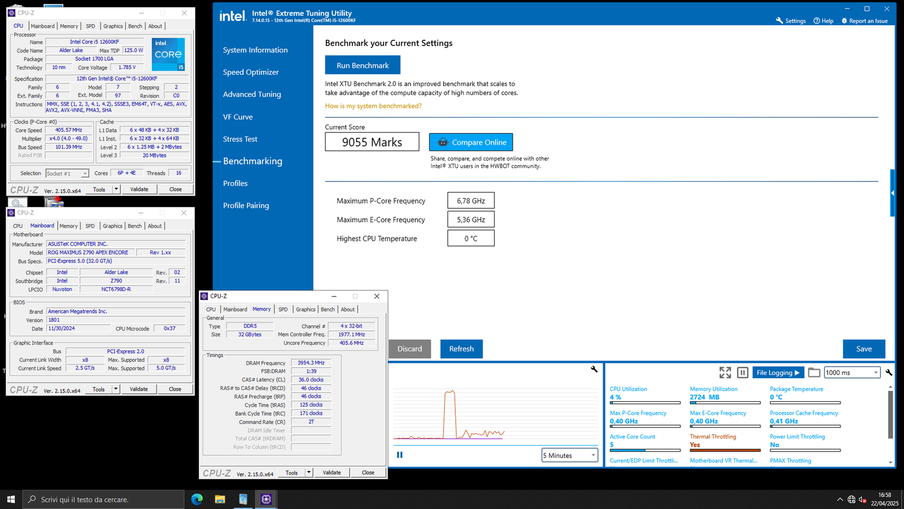The width and height of the screenshot is (904, 509).
Task: Open the blue taskbar app beside File Explorer
Action: 243,499
